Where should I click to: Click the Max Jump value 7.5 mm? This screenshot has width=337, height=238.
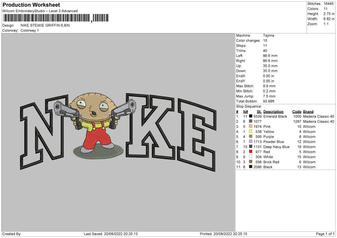point(269,96)
